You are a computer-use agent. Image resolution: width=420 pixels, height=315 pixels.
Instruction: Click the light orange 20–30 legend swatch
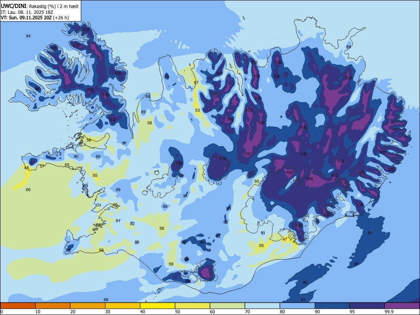pos(88,306)
